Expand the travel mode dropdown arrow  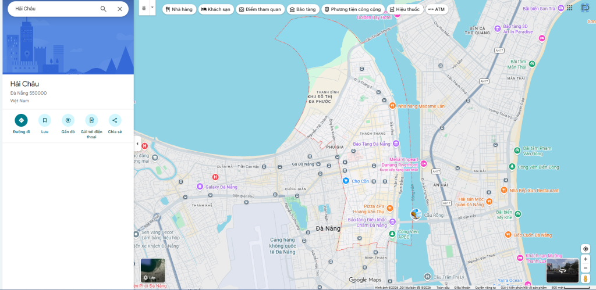152,8
